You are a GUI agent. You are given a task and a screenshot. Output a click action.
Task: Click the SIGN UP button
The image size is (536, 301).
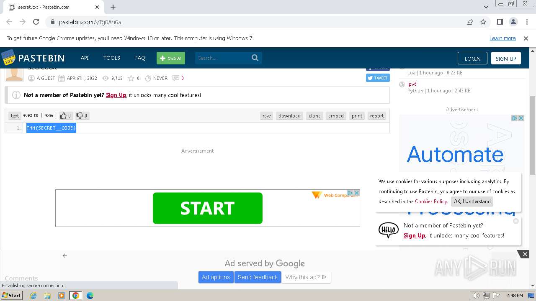tap(506, 59)
